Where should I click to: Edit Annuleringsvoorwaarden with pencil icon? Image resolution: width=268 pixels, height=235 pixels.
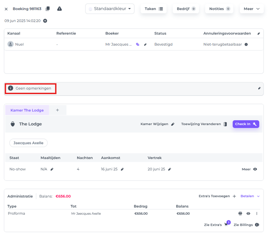pos(259,33)
